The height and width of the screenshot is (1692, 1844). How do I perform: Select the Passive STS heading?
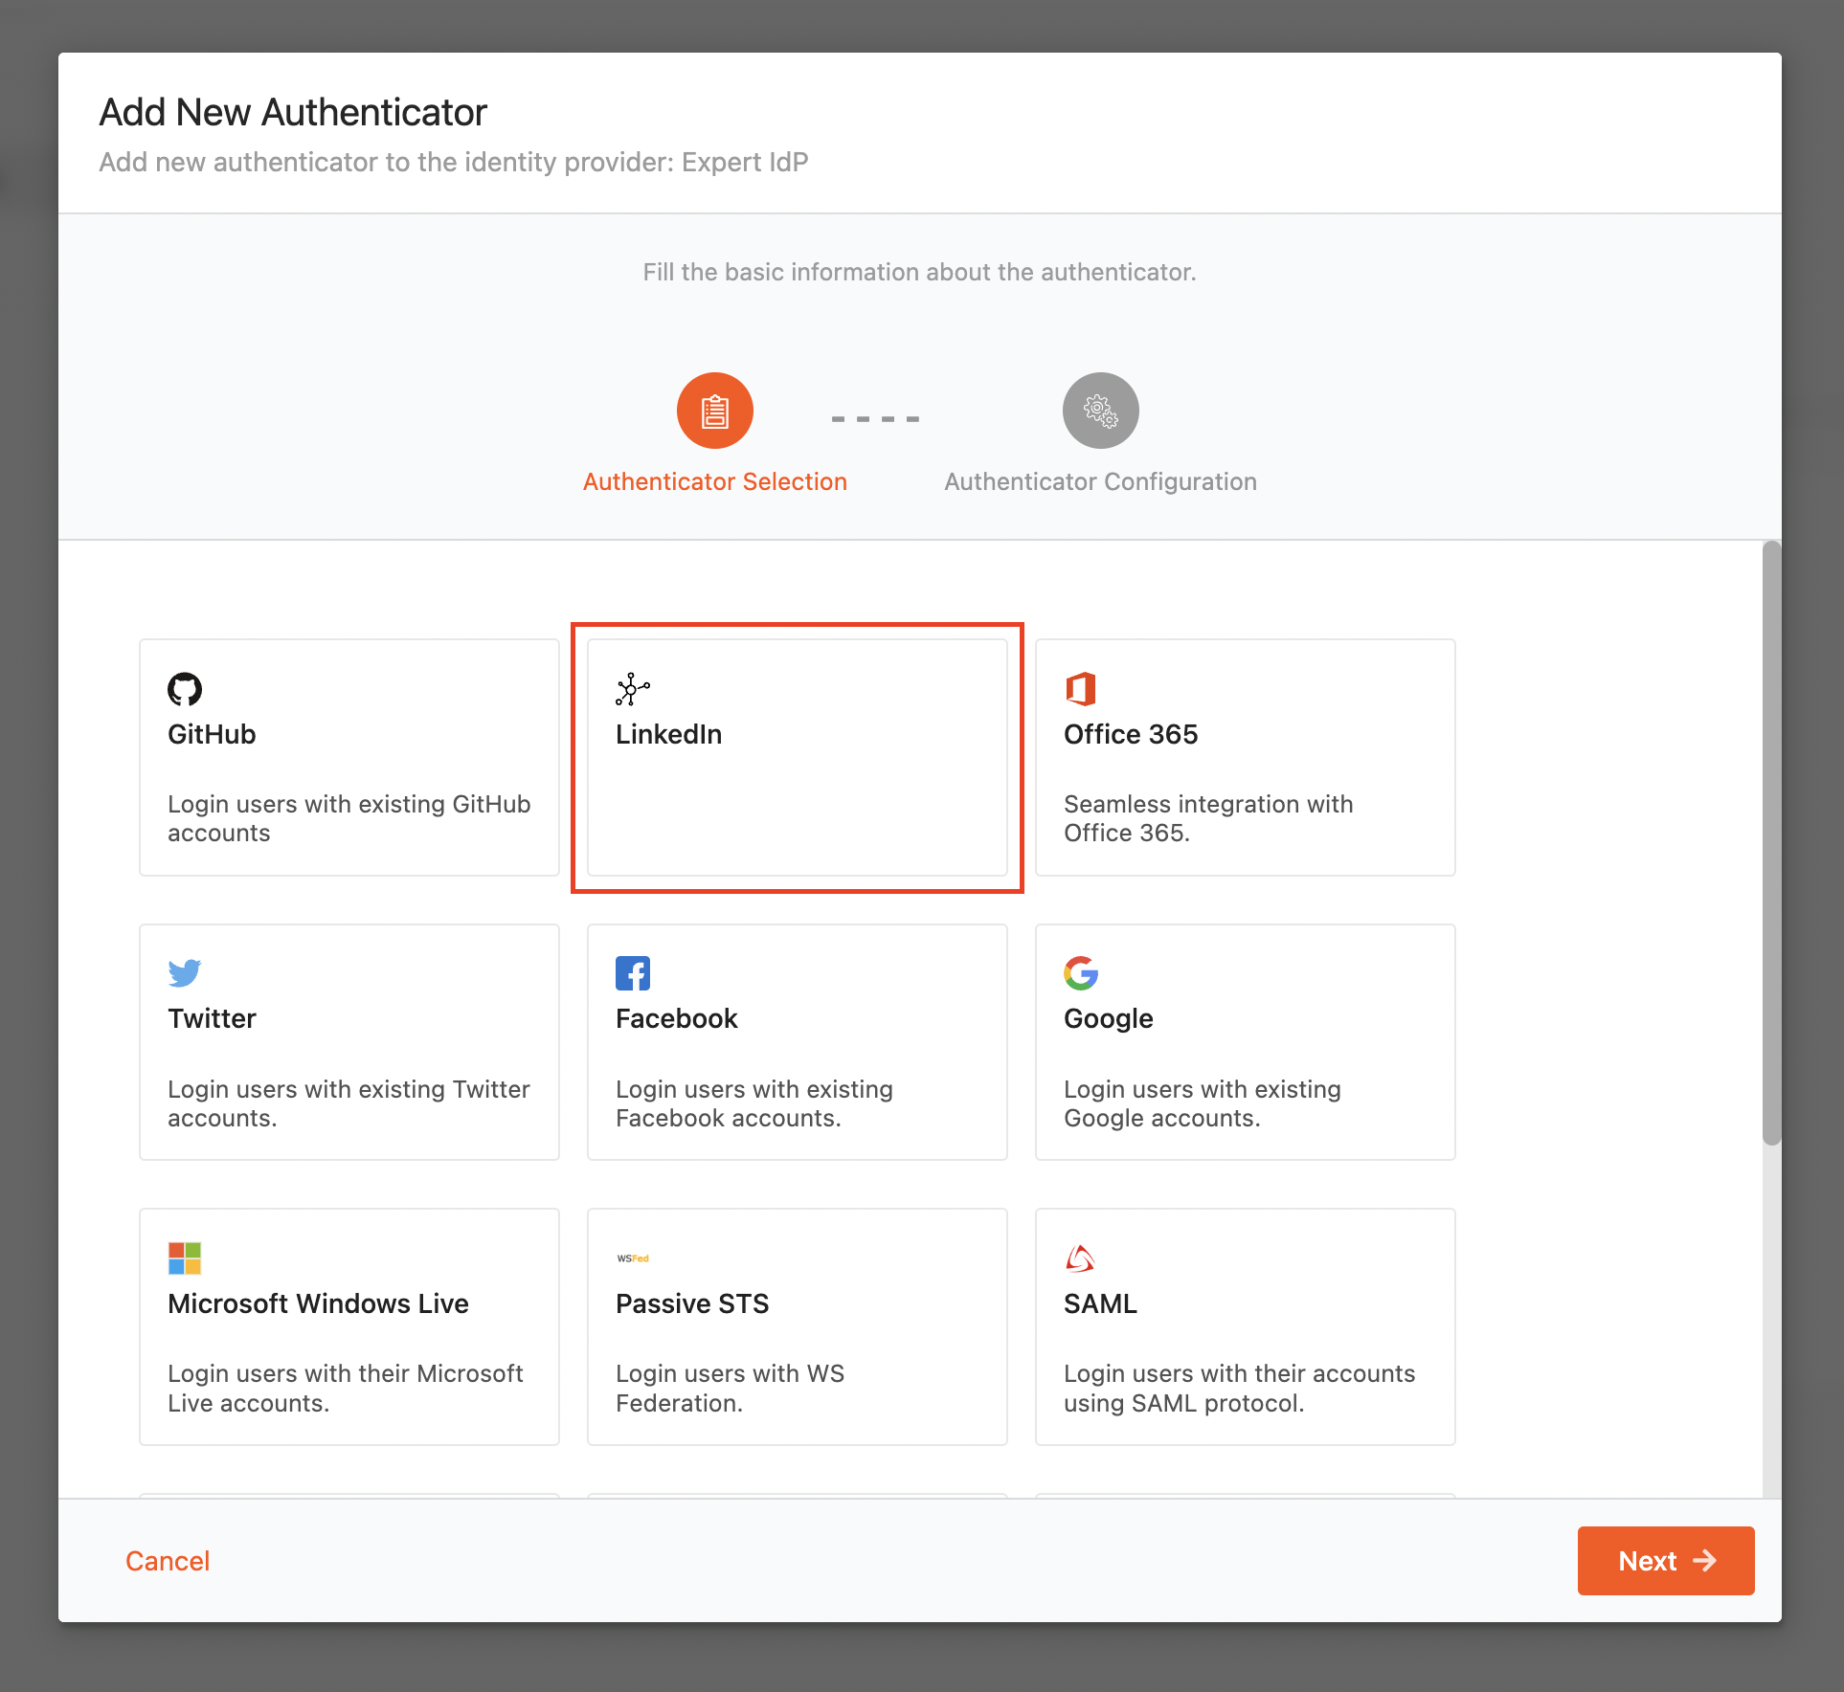[x=692, y=1303]
